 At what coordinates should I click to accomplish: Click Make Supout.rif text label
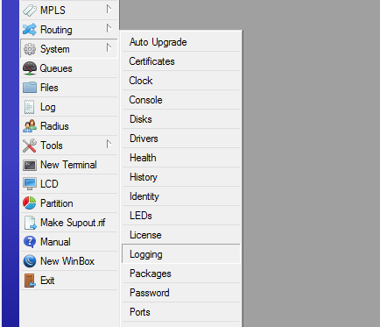pos(73,223)
